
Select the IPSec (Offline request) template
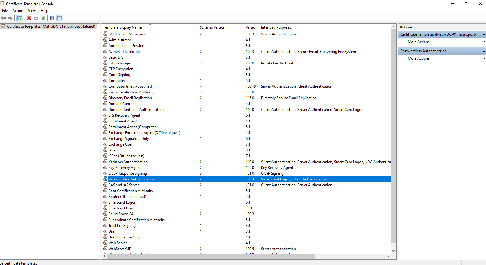[126, 156]
